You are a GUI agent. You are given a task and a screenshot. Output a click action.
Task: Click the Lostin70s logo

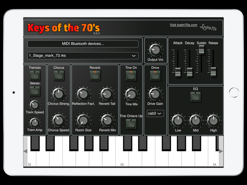[208, 27]
